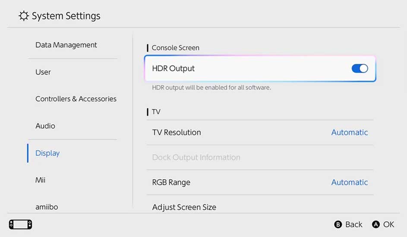The width and height of the screenshot is (407, 237).
Task: Open Data Management in the sidebar
Action: click(x=66, y=45)
